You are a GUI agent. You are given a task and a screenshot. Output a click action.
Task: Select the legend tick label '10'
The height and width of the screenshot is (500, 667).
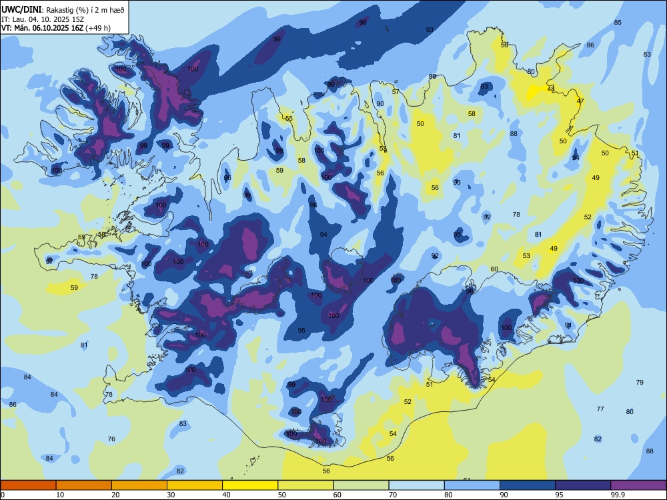[60, 495]
